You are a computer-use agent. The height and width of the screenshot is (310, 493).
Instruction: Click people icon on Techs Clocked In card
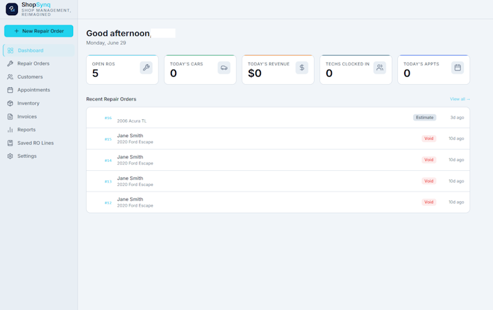click(380, 68)
